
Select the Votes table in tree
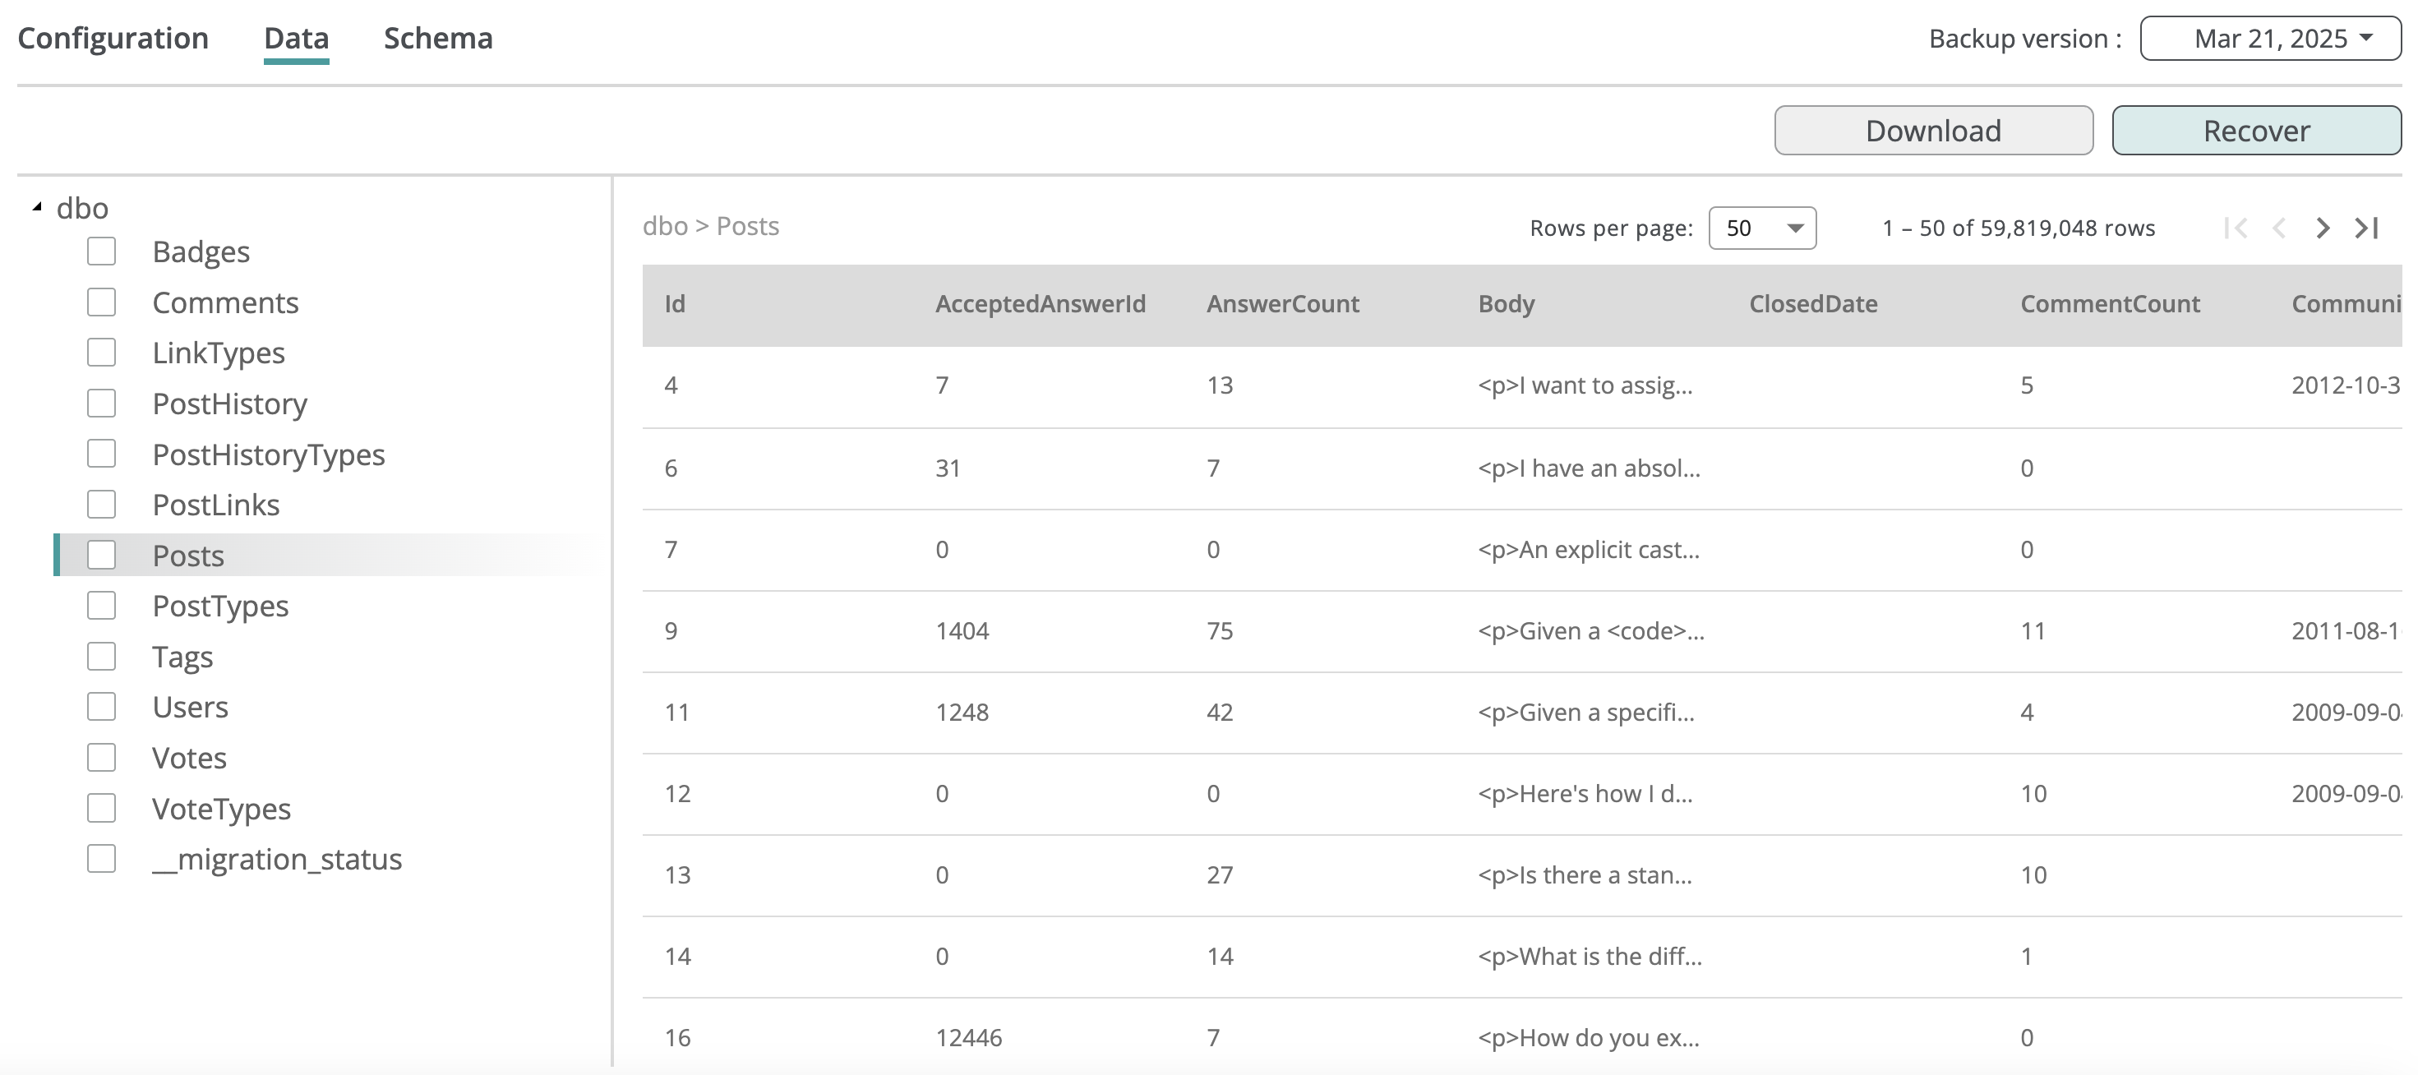point(190,758)
